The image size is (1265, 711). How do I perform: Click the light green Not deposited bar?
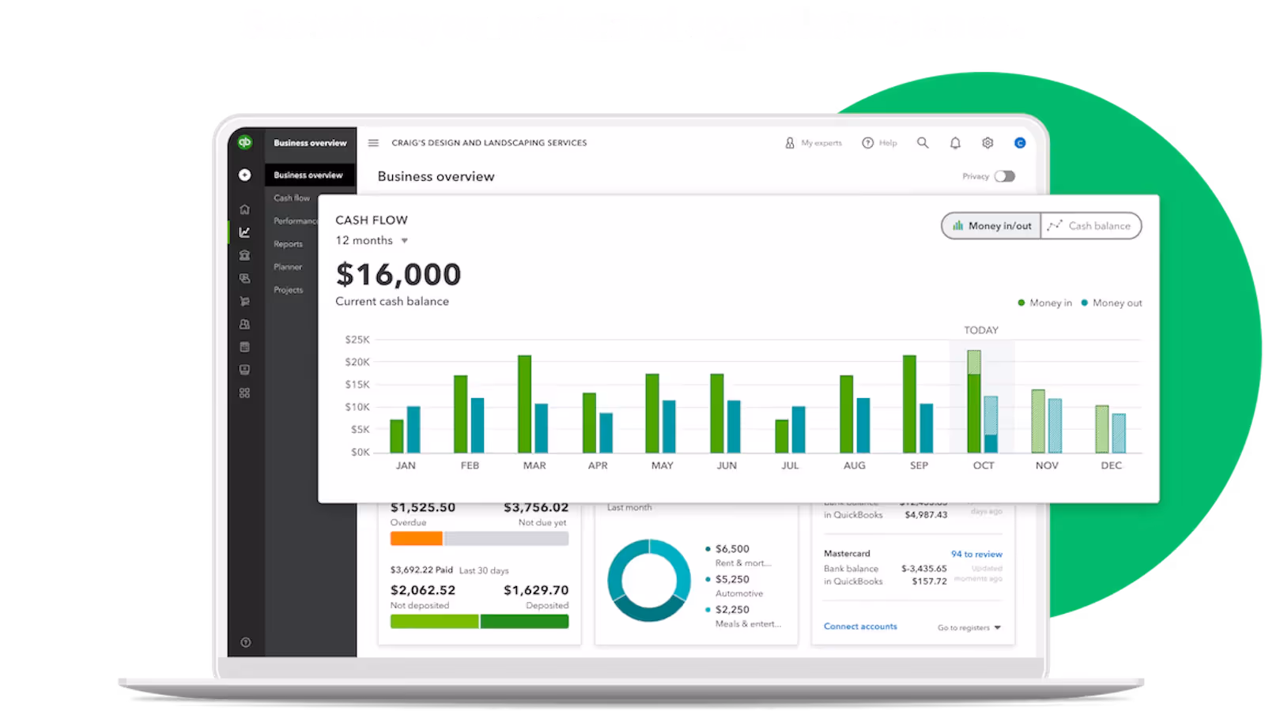pyautogui.click(x=434, y=622)
